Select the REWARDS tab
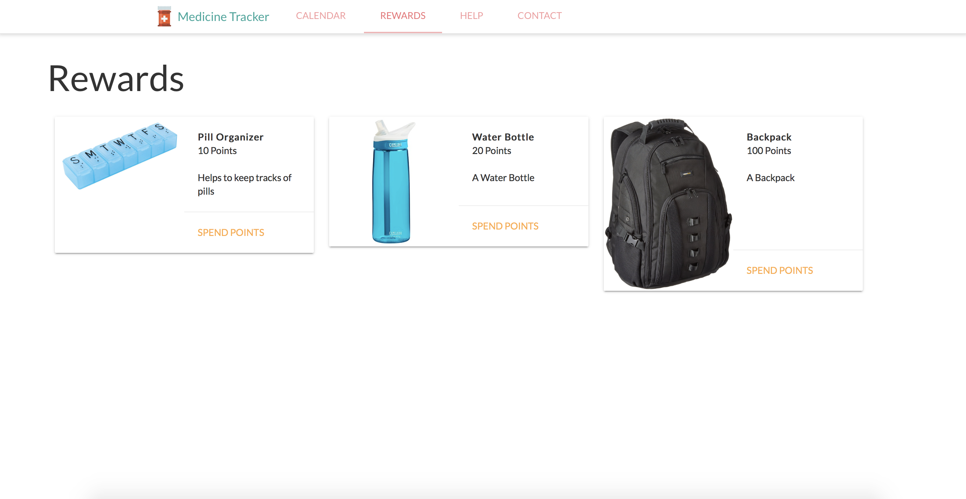Image resolution: width=966 pixels, height=499 pixels. pyautogui.click(x=403, y=16)
